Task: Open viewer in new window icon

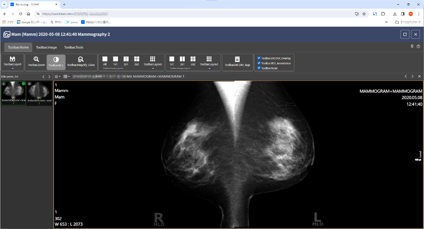Action: (x=405, y=34)
